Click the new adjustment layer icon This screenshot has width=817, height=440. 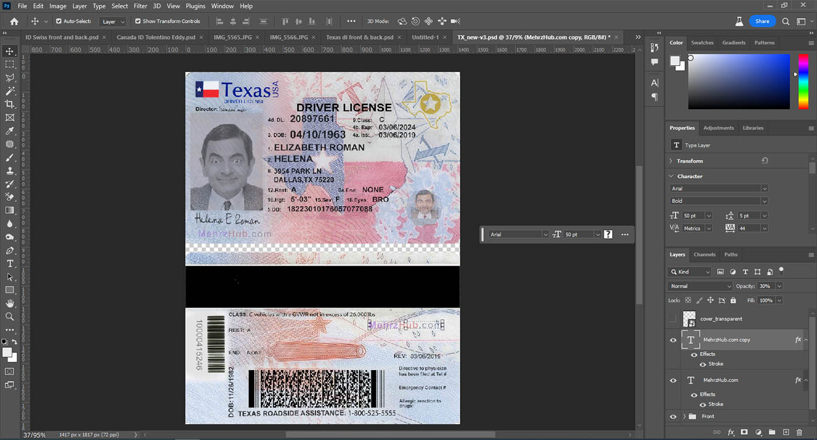[x=758, y=432]
